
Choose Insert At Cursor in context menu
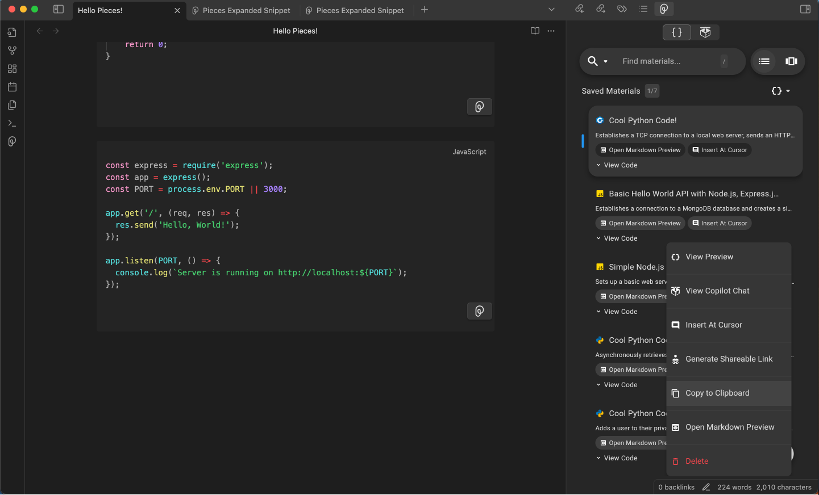tap(729, 325)
